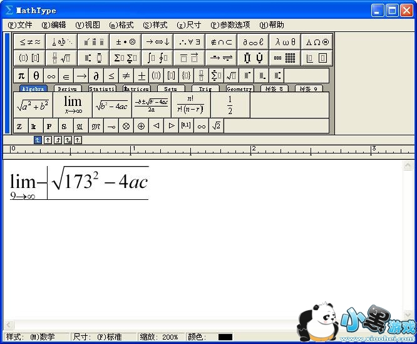
Task: Open the summation templates palette
Action: 125,58
